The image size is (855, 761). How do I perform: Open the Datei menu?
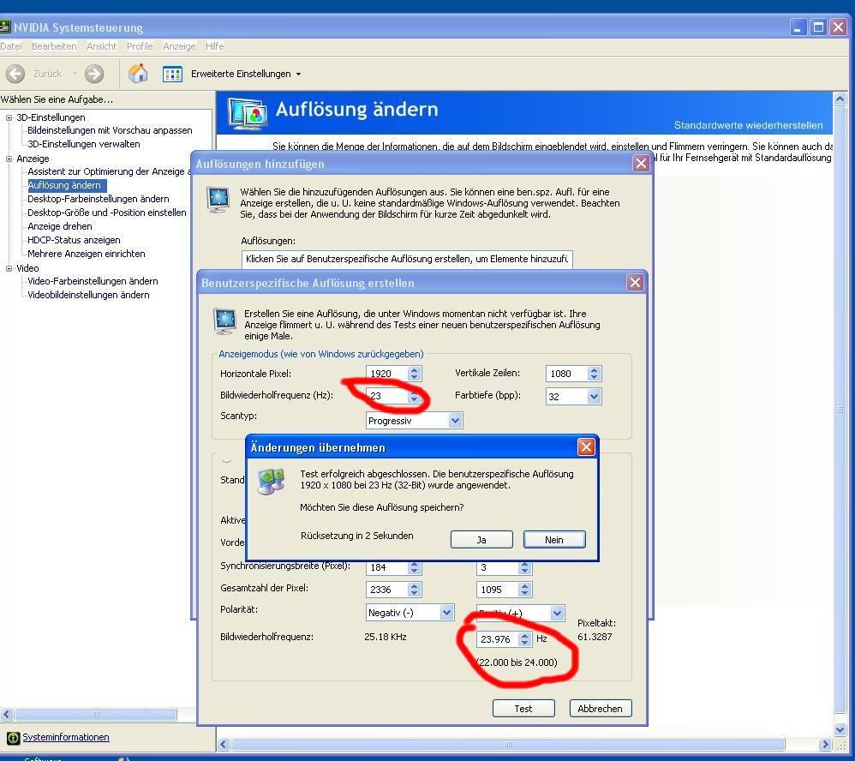click(x=11, y=46)
